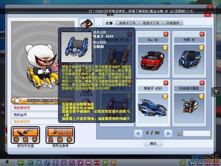Close the 道具 items dialog
This screenshot has width=221, height=166.
(x=208, y=14)
